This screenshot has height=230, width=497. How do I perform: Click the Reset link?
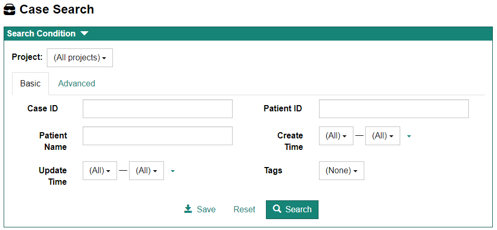click(x=244, y=209)
